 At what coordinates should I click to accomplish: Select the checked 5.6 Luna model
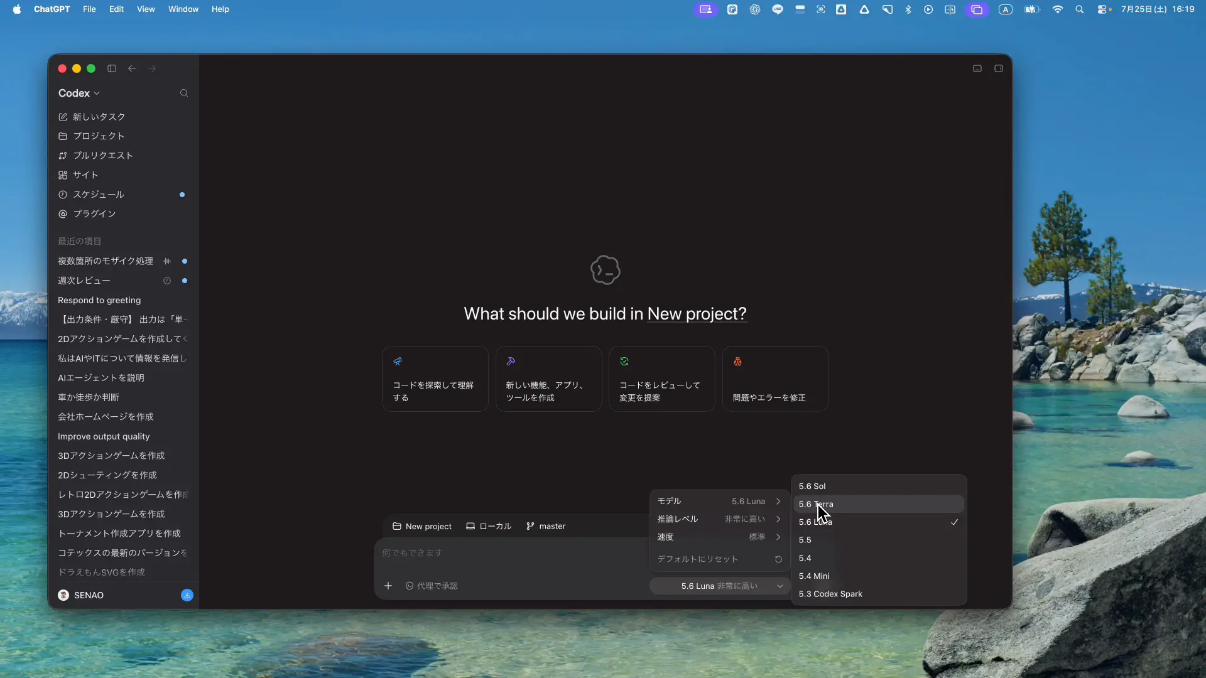(x=878, y=522)
